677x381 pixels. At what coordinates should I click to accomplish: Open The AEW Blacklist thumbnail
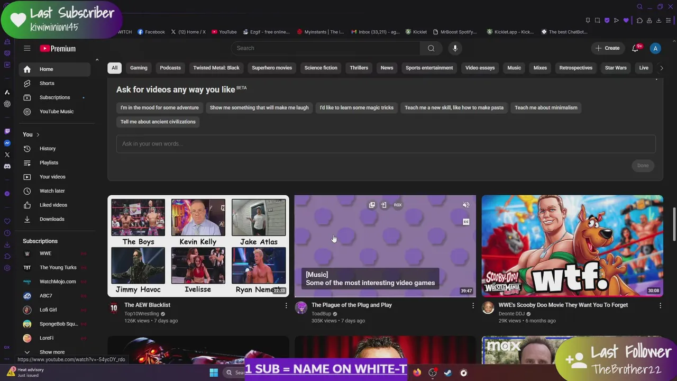pyautogui.click(x=198, y=246)
